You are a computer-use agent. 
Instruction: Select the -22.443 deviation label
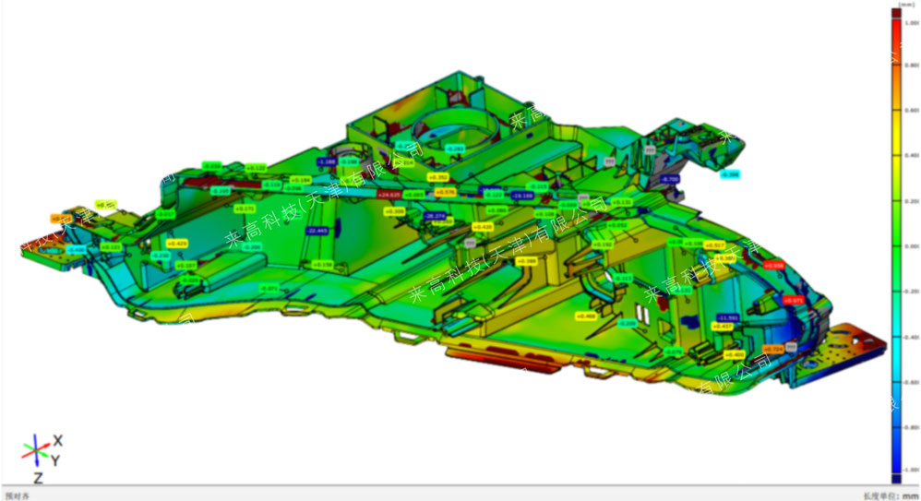click(317, 230)
